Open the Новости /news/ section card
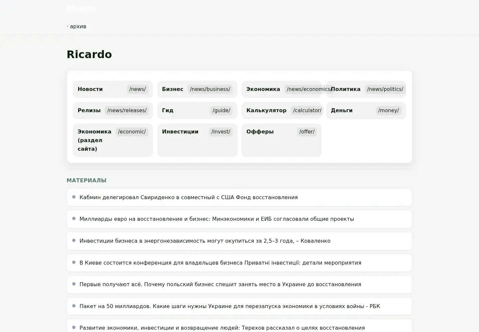The width and height of the screenshot is (479, 332). [x=113, y=89]
